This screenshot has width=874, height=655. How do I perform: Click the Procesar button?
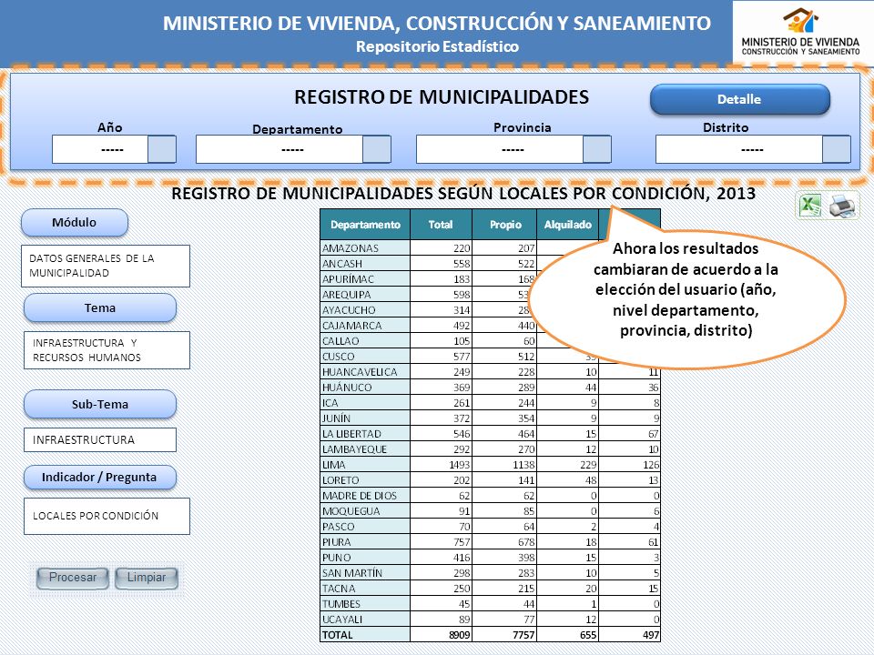click(x=73, y=578)
